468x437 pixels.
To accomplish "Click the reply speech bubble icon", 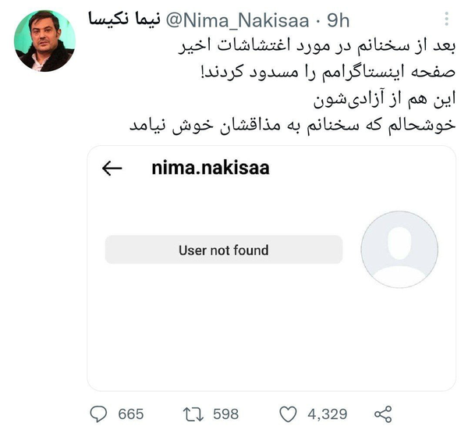I will 98,414.
